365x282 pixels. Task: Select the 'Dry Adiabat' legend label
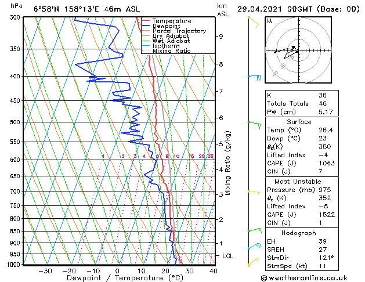click(171, 36)
